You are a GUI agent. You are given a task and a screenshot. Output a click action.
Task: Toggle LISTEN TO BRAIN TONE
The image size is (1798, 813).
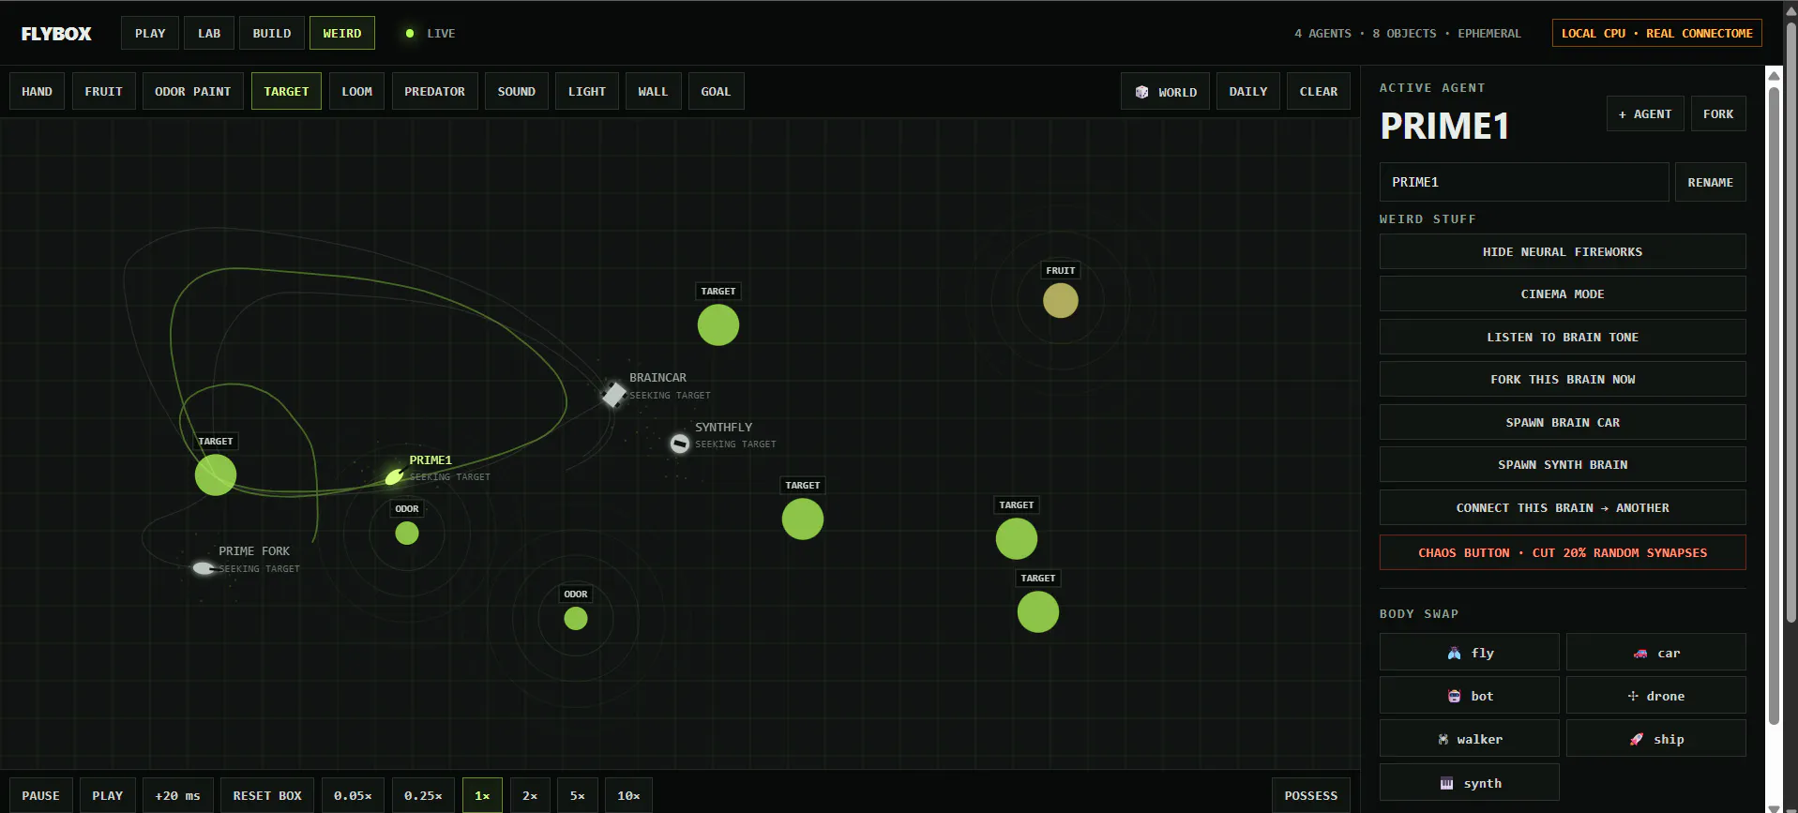click(x=1563, y=337)
